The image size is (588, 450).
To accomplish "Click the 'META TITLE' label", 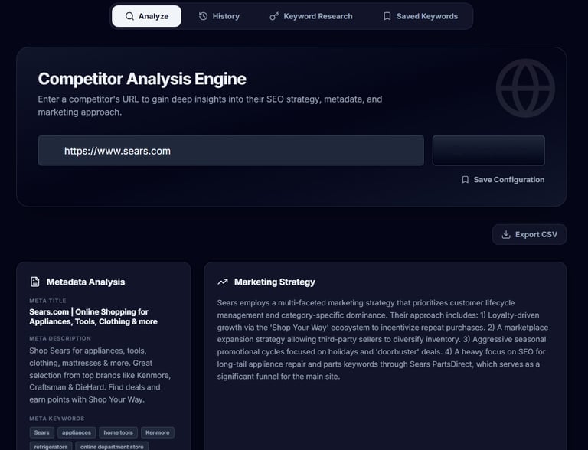I will [x=47, y=301].
